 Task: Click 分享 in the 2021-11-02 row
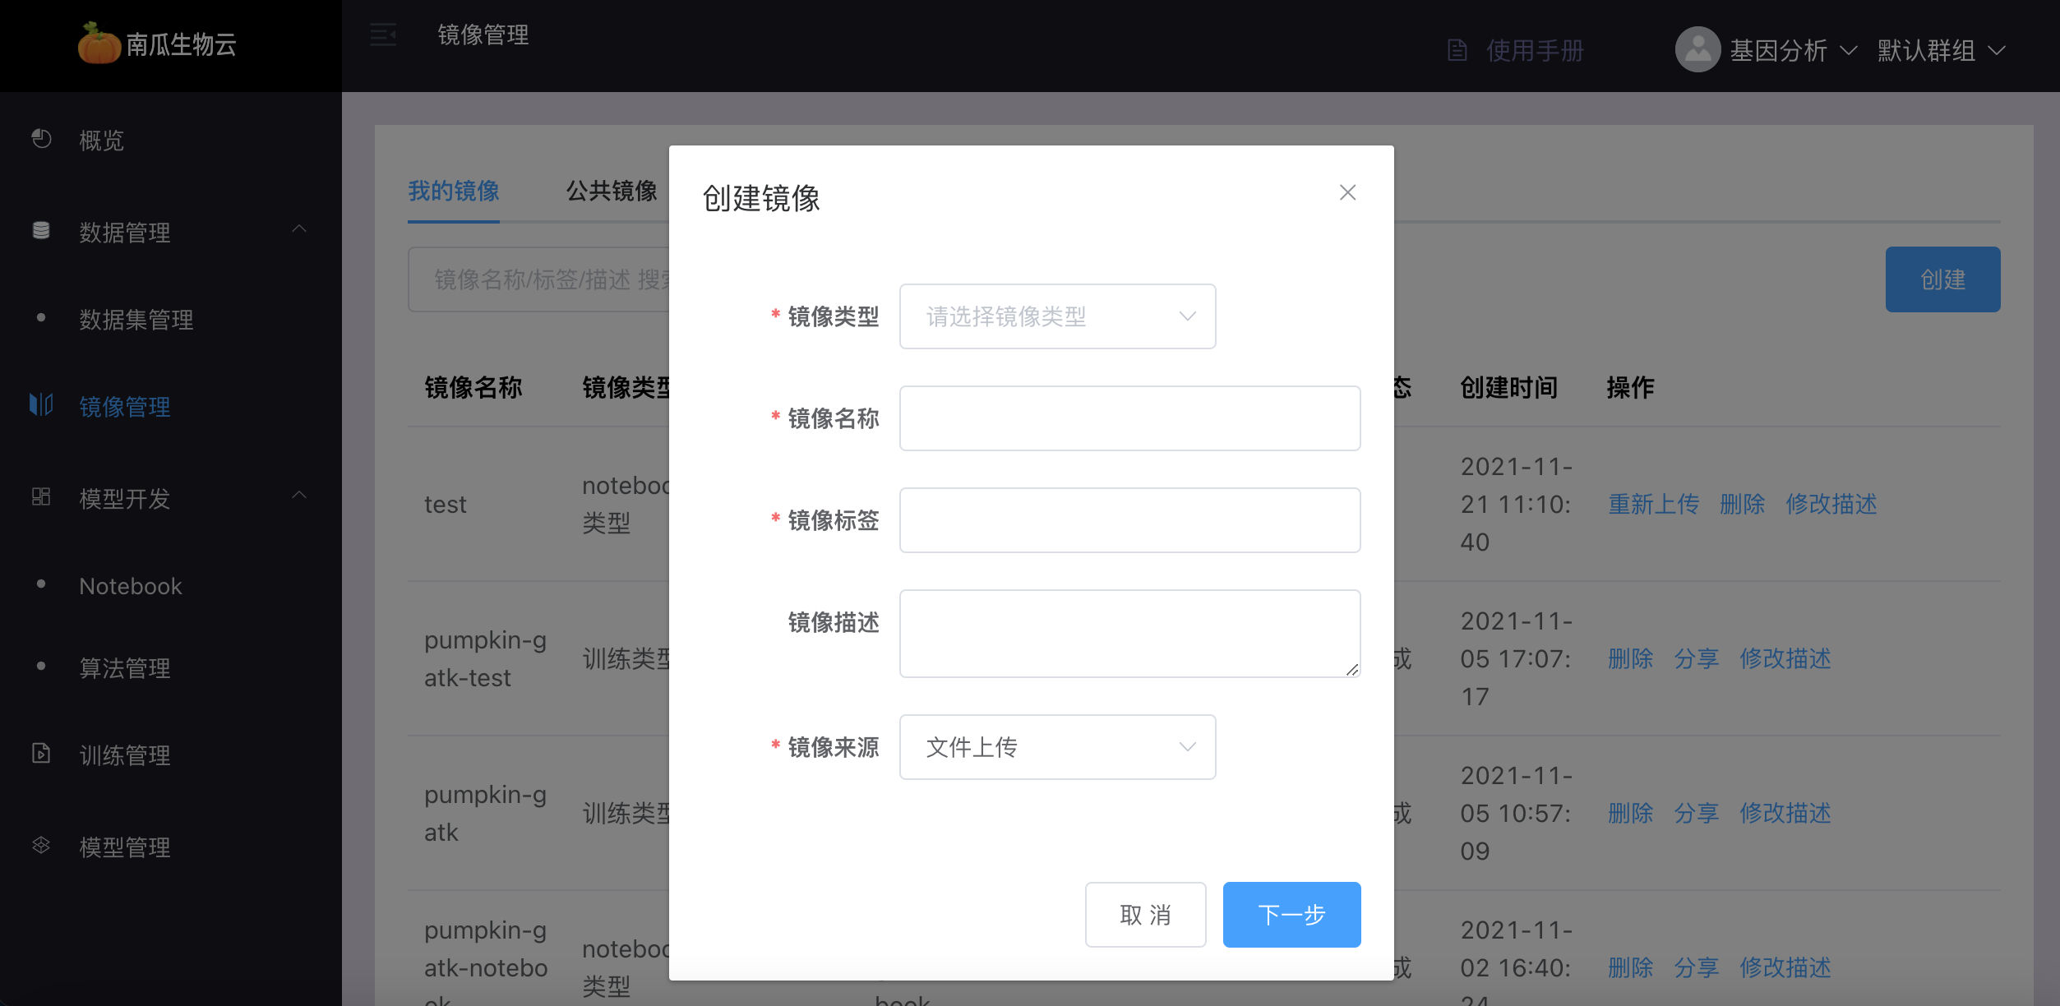1696,967
